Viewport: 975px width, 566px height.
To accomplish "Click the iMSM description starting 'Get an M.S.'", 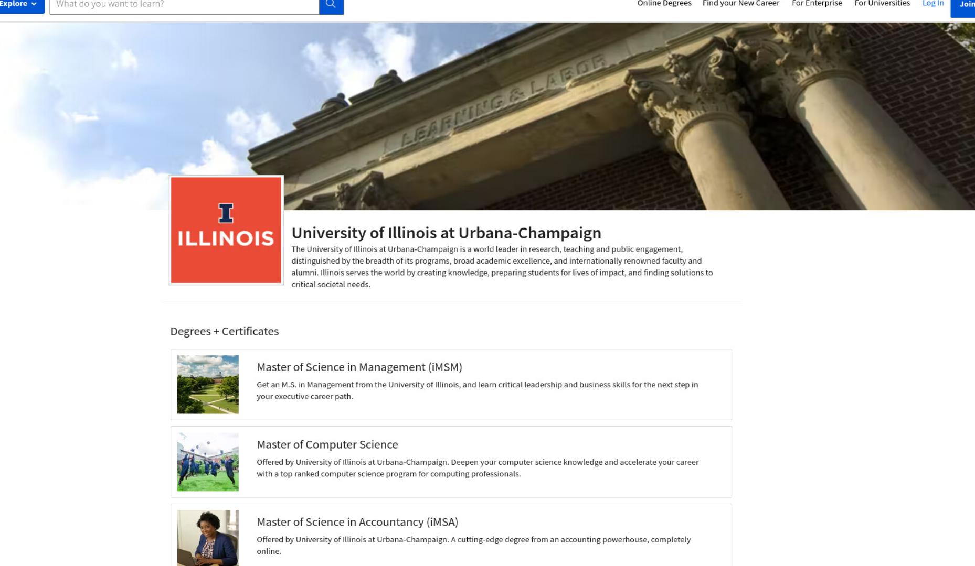I will (x=478, y=390).
